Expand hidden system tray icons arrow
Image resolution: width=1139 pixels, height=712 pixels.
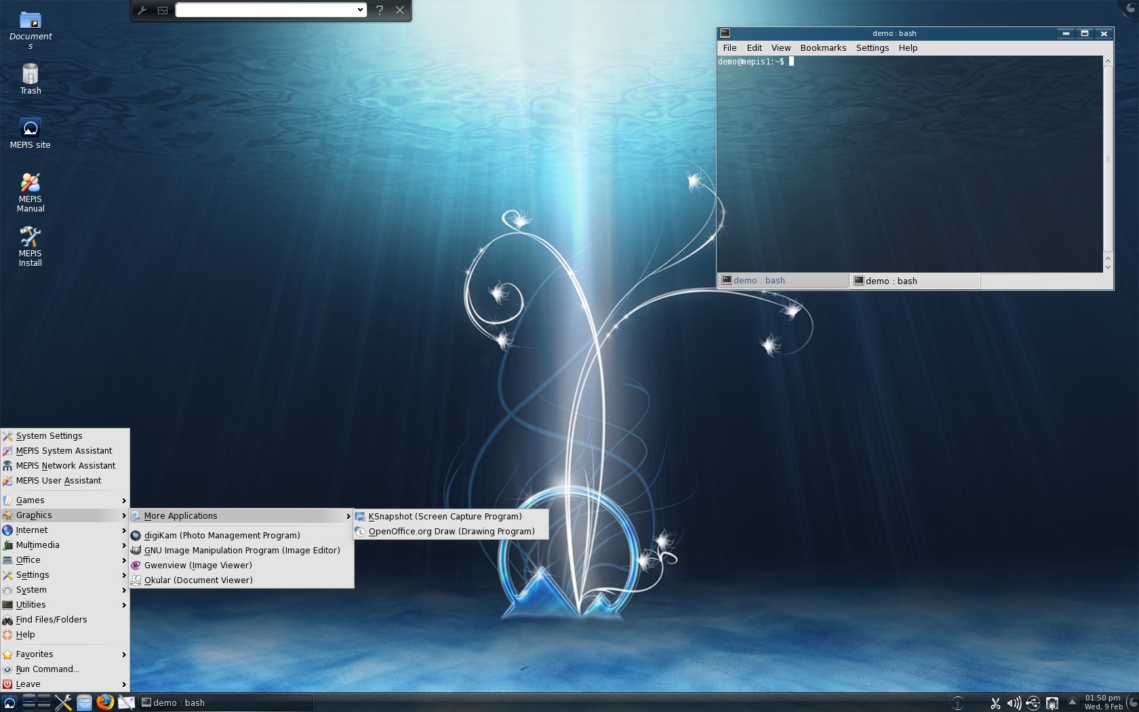(1073, 702)
